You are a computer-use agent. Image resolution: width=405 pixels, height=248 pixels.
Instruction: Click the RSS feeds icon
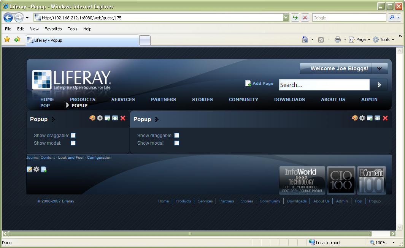click(x=321, y=40)
